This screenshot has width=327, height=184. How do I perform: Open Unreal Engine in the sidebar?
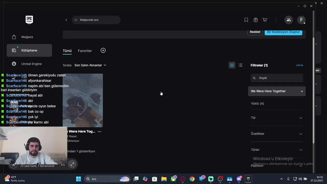click(29, 64)
